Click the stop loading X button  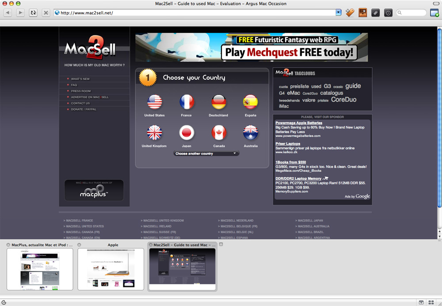[x=46, y=13]
